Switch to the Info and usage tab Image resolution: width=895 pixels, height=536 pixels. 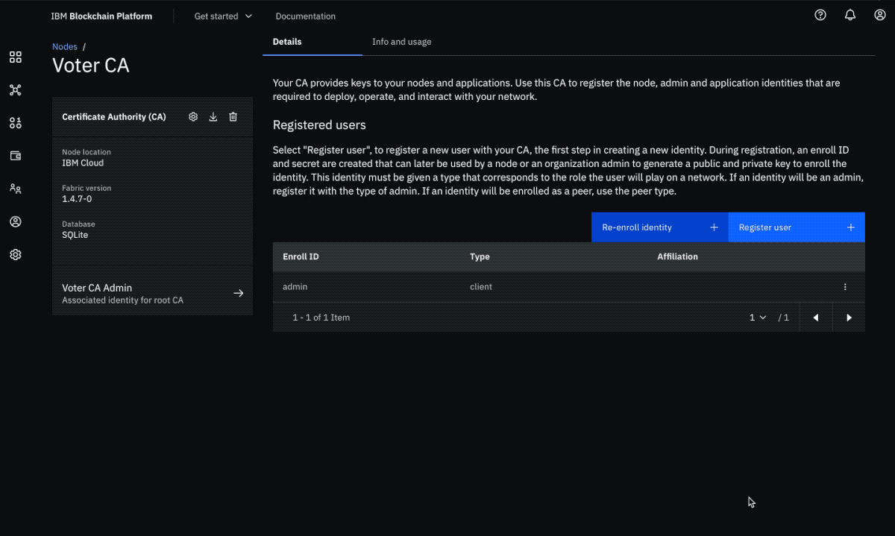pyautogui.click(x=402, y=42)
